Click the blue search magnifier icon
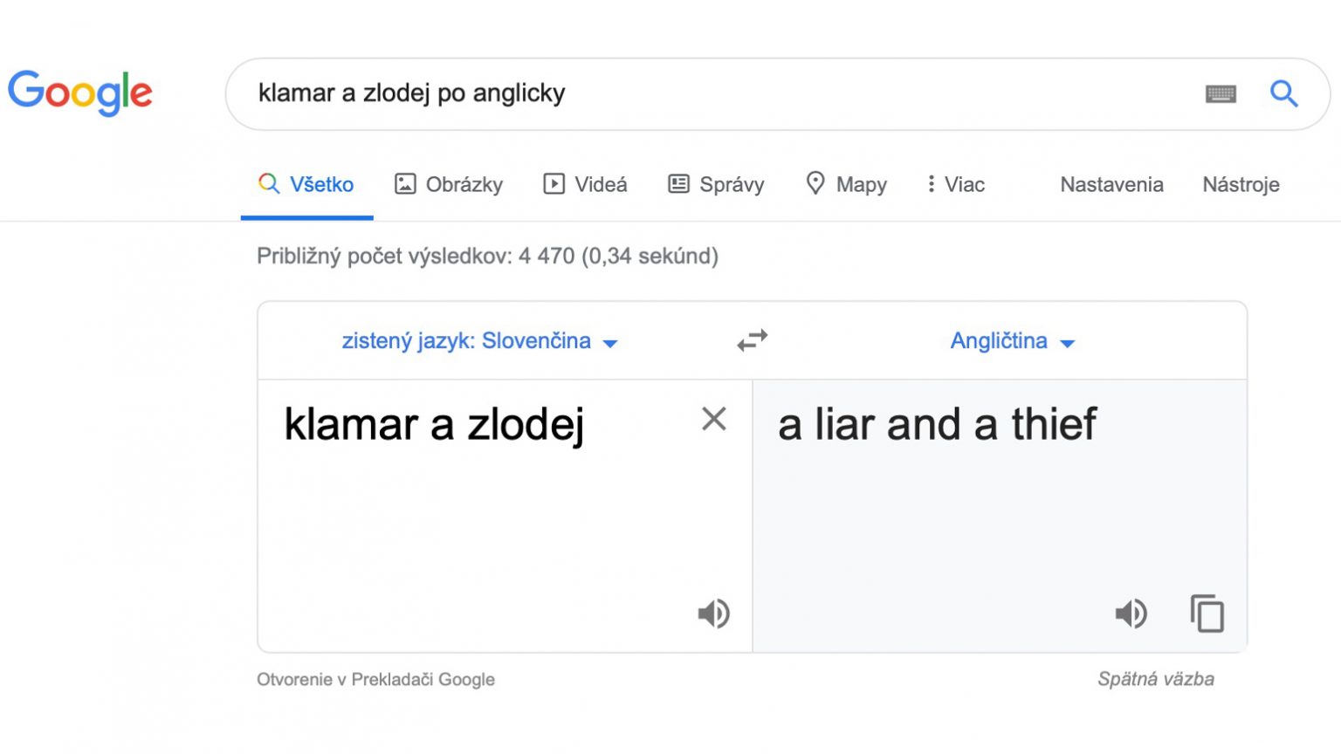 [x=1283, y=93]
